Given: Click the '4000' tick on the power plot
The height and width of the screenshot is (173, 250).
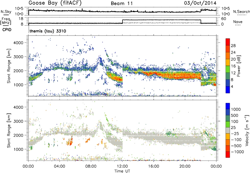Looking at the screenshot, I should 18,43.
